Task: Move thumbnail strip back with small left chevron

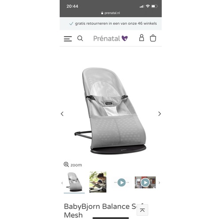Action: (x=62, y=183)
